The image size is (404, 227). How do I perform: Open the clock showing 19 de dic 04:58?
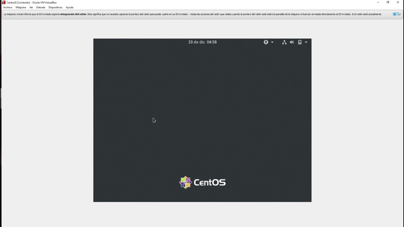point(202,42)
